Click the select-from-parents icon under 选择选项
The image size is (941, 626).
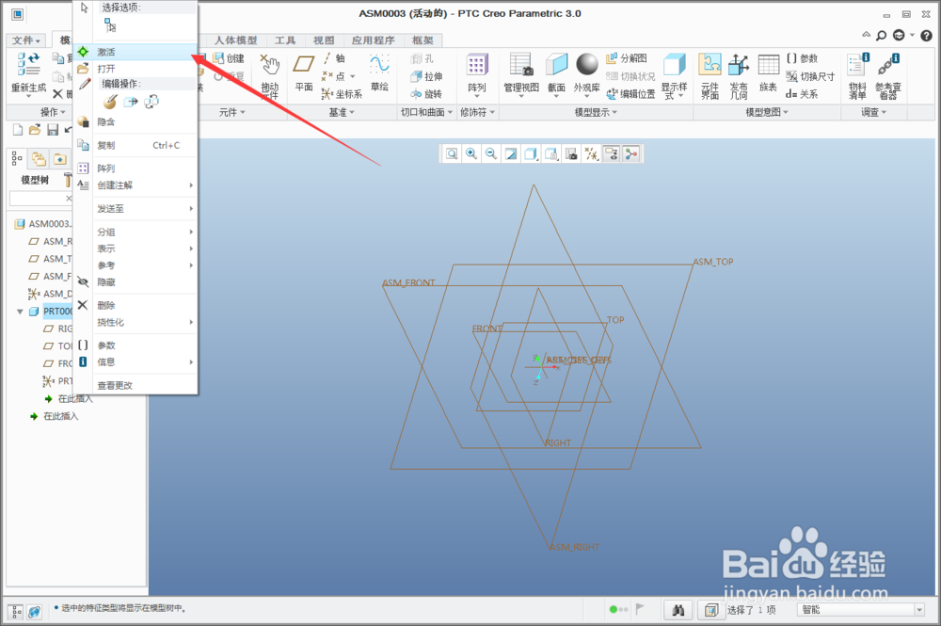[110, 24]
